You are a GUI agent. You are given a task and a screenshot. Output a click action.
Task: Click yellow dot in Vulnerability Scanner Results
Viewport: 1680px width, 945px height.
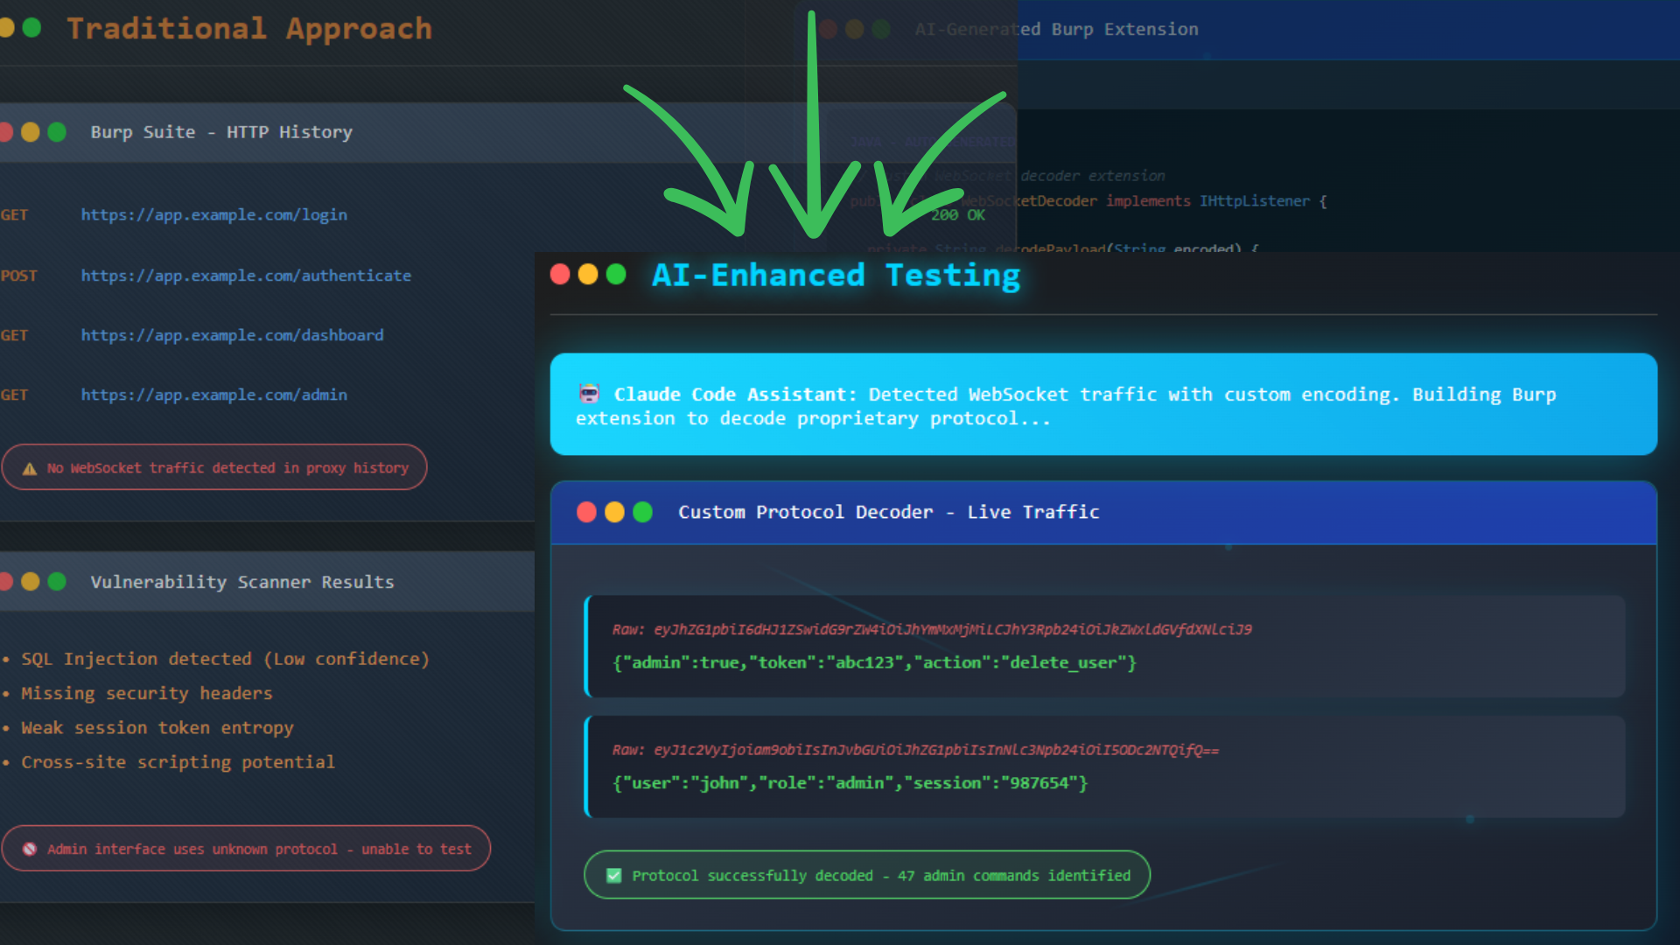[31, 582]
